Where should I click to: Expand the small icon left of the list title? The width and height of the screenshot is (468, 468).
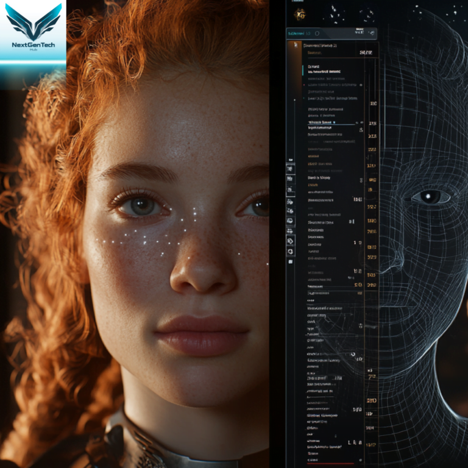(296, 46)
